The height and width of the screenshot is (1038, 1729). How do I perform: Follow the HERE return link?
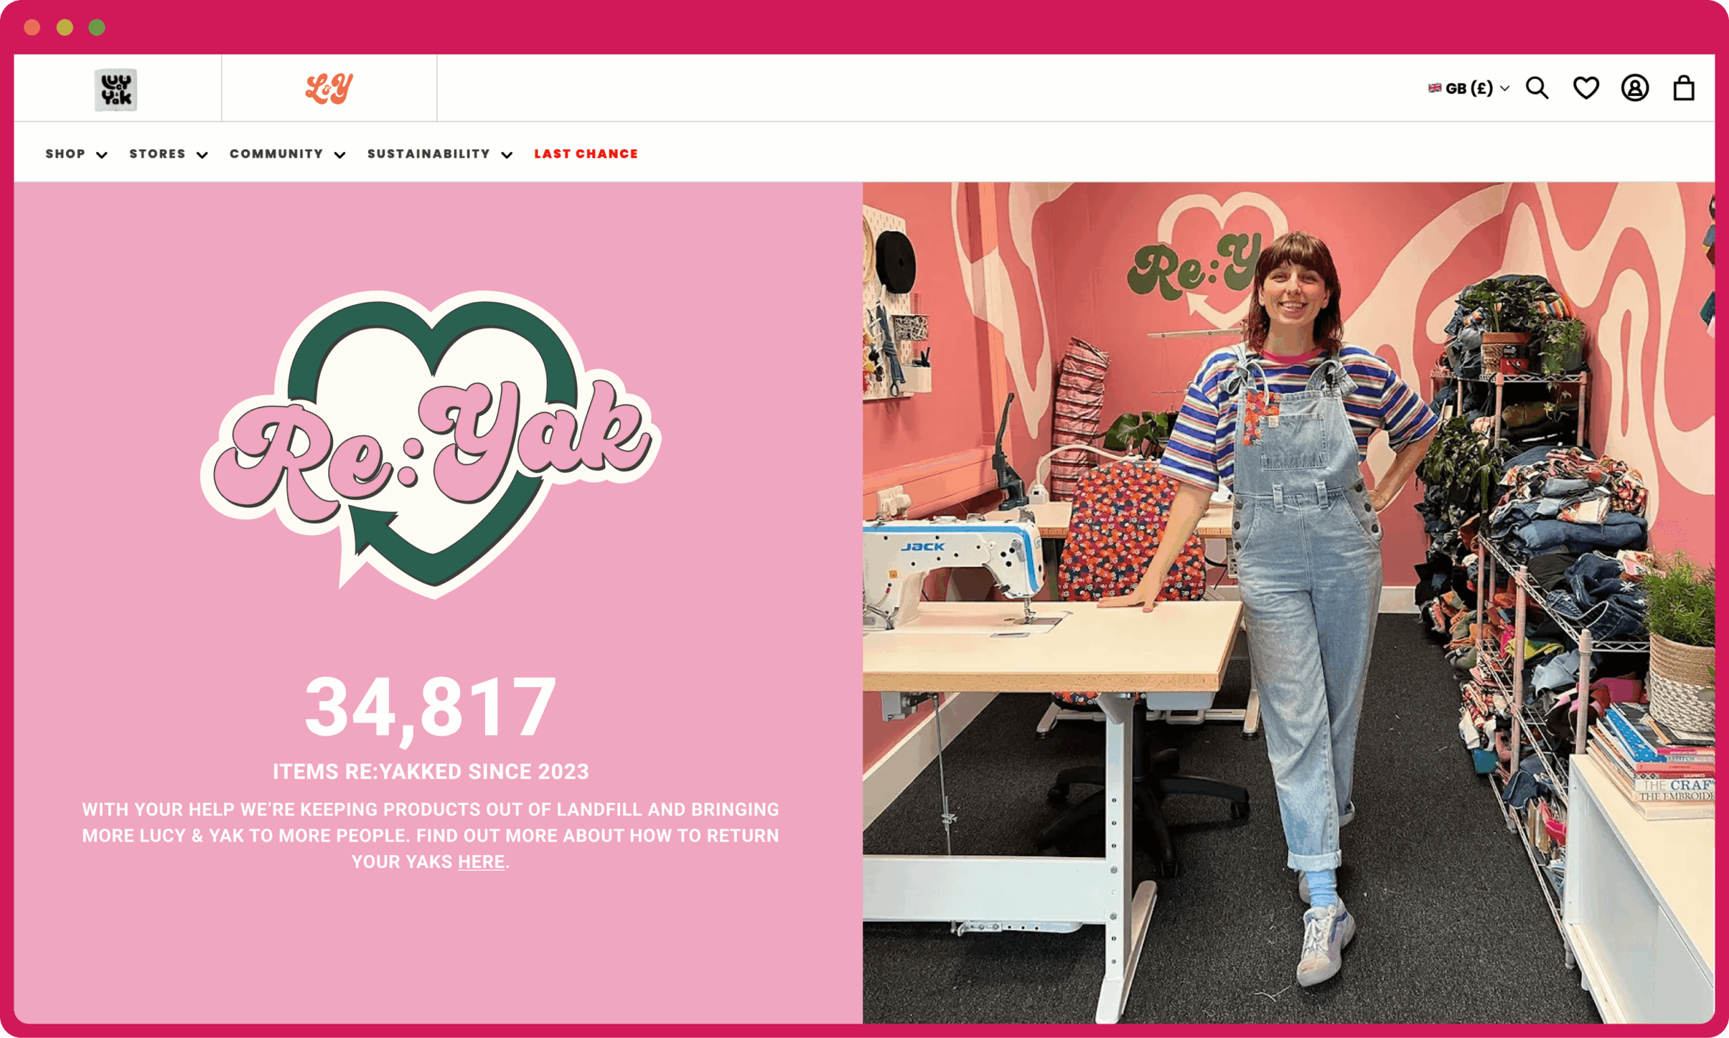[x=482, y=862]
